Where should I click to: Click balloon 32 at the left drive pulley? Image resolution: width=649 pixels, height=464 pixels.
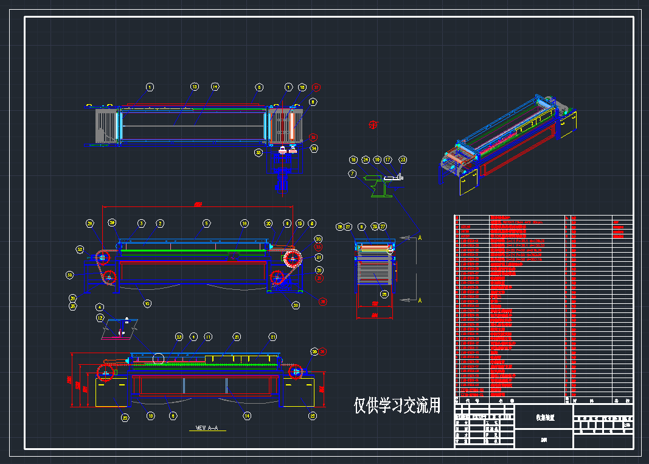pos(80,249)
